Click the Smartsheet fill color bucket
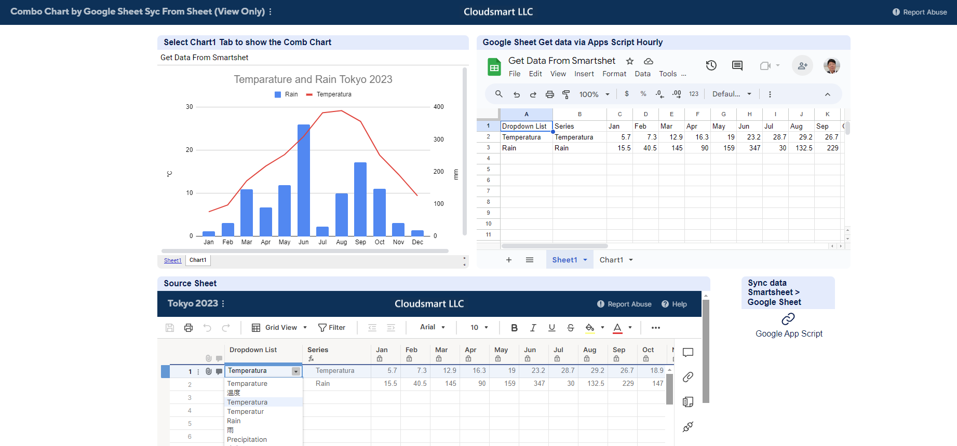 click(590, 328)
